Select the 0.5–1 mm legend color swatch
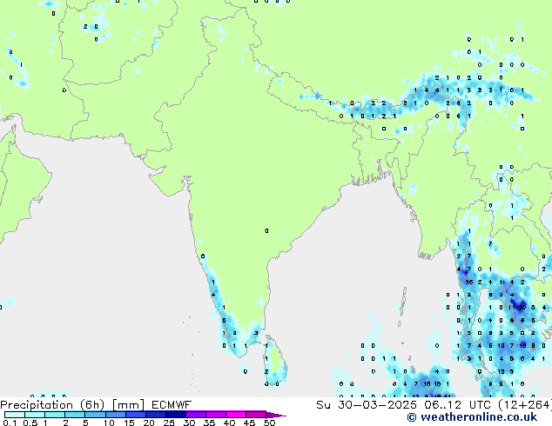Viewport: 552px width, 426px height. point(35,415)
